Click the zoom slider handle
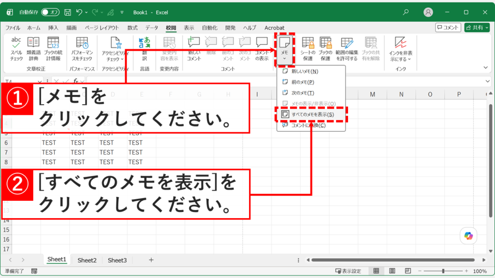The height and width of the screenshot is (278, 495). click(x=443, y=271)
